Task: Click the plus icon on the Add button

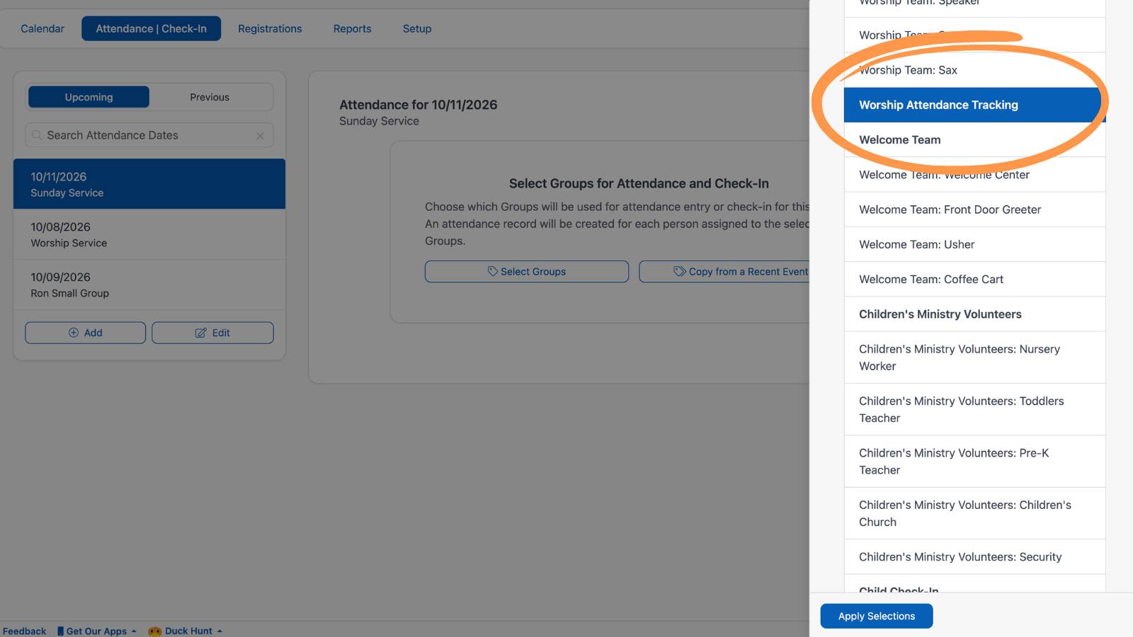Action: [74, 333]
